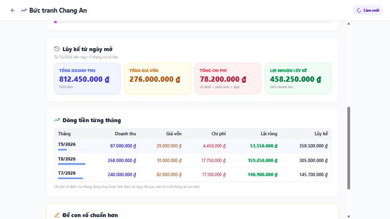Click revenue value 268.000.000 đ
The height and width of the screenshot is (219, 390).
tap(122, 161)
